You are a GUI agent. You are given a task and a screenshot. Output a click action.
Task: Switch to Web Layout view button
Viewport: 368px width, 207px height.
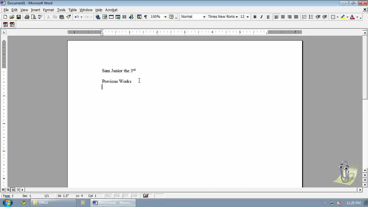[x=8, y=190]
